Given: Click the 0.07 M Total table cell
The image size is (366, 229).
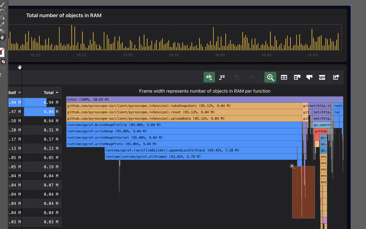Looking at the screenshot, I should tap(43, 185).
